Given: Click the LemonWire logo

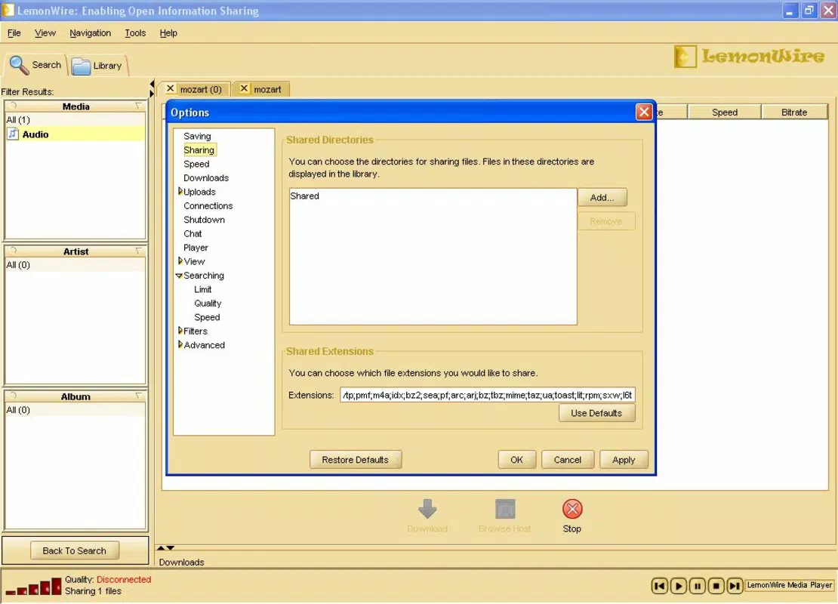Looking at the screenshot, I should click(x=749, y=56).
